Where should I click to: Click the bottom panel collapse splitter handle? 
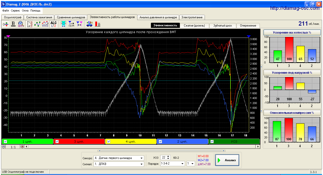(162, 151)
